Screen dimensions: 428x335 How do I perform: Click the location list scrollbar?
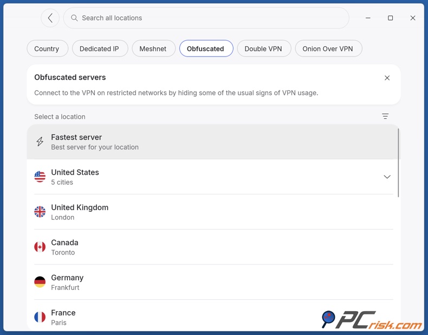click(398, 163)
